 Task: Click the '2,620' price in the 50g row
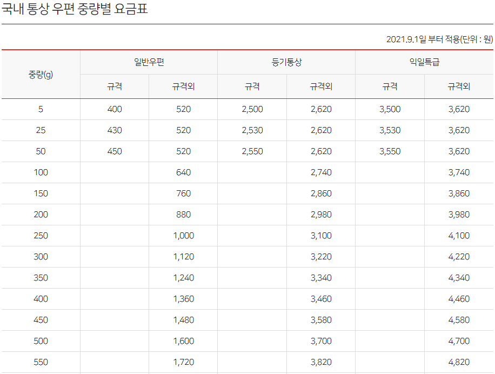pyautogui.click(x=321, y=151)
